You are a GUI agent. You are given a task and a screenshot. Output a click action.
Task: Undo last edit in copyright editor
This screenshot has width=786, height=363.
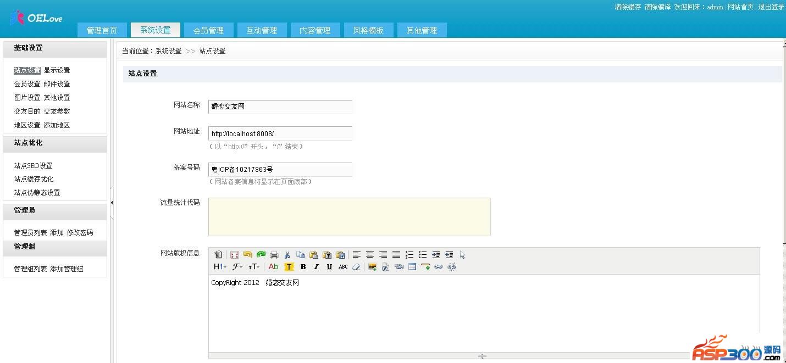pyautogui.click(x=248, y=255)
